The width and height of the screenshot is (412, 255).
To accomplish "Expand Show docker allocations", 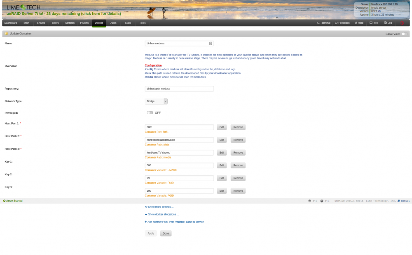I will coord(162,214).
